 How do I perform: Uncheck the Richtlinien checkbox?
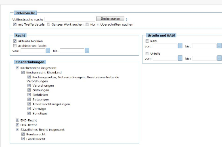pyautogui.click(x=29, y=94)
